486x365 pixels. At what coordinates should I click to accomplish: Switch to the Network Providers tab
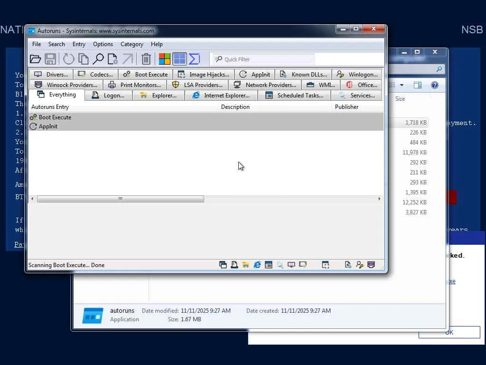tap(265, 85)
